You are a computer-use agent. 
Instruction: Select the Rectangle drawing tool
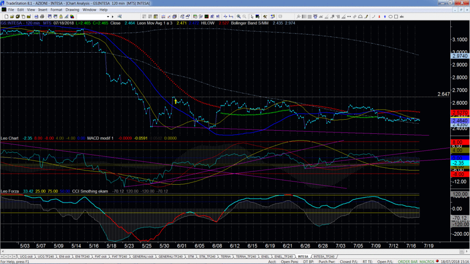tap(396, 17)
